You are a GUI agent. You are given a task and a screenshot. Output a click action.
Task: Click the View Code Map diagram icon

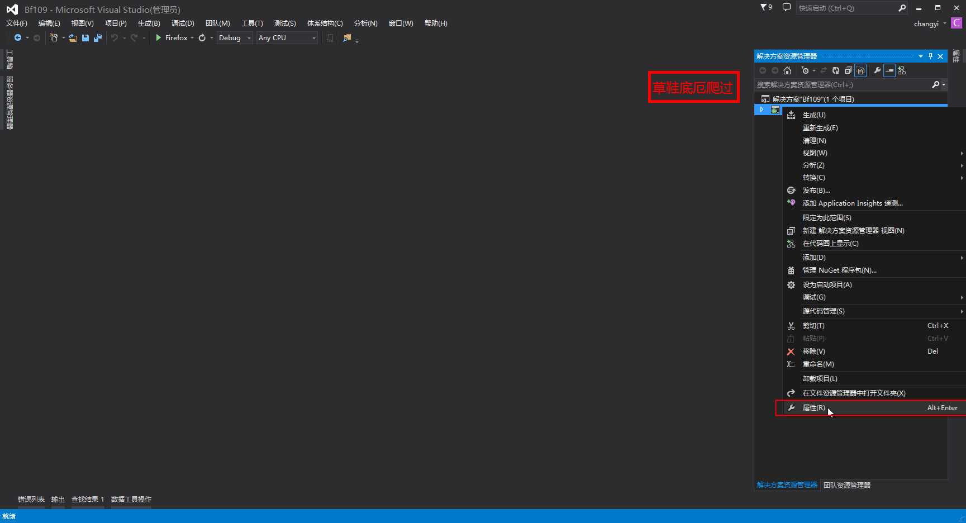pos(902,70)
